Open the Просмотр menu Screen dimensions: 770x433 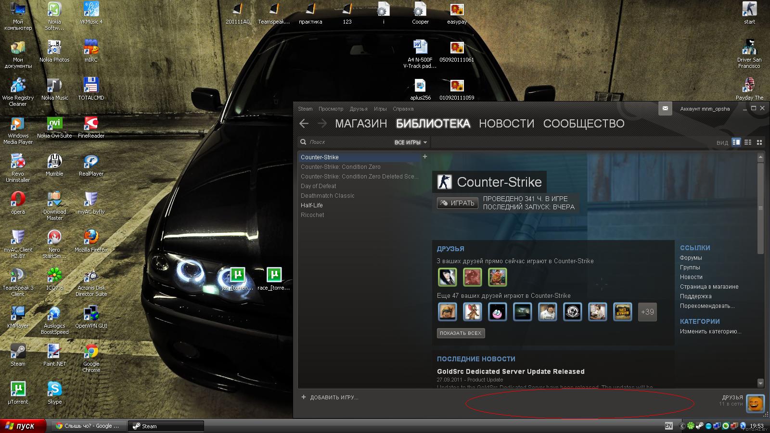pos(331,109)
